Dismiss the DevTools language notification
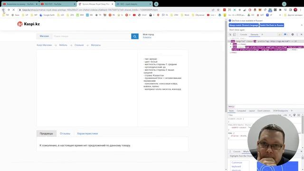Image resolution: width=304 pixels, height=171 pixels. coord(302,25)
